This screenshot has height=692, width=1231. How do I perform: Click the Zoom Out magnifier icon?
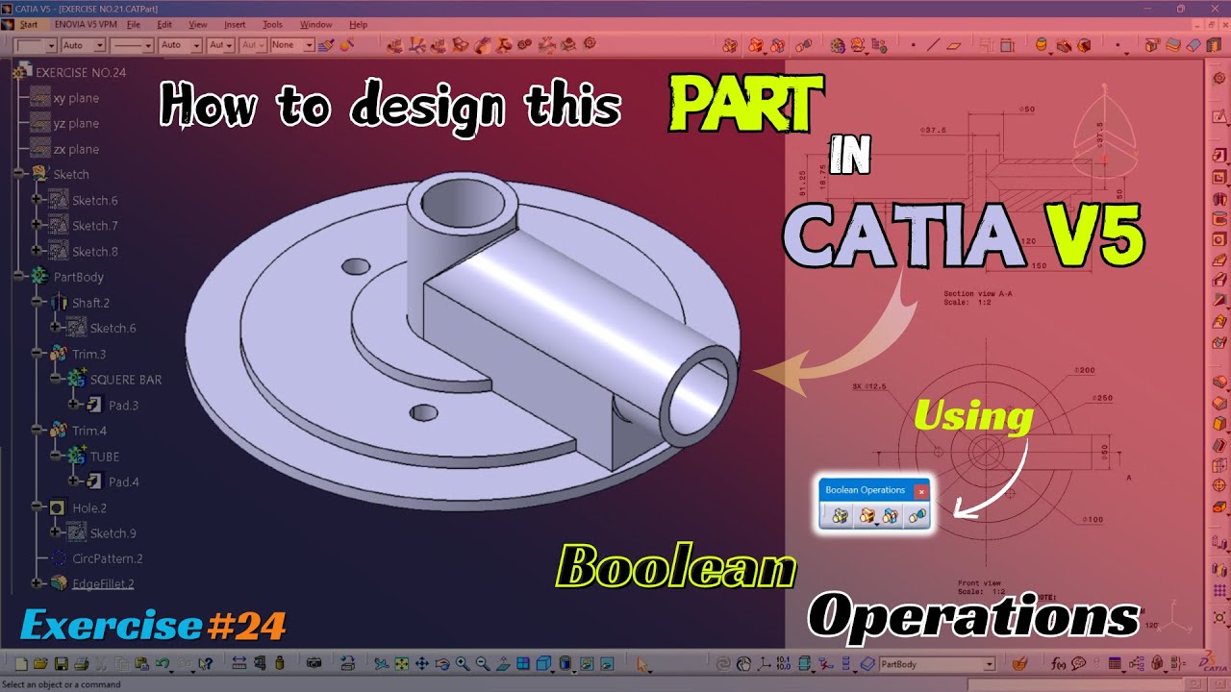pos(483,663)
